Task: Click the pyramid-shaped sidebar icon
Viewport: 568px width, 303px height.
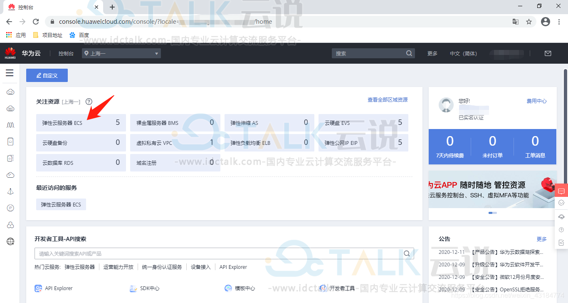Action: [10, 191]
